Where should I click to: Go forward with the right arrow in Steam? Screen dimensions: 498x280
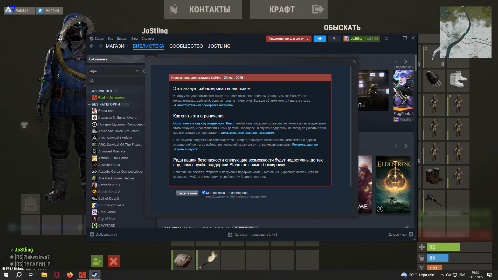(x=100, y=46)
